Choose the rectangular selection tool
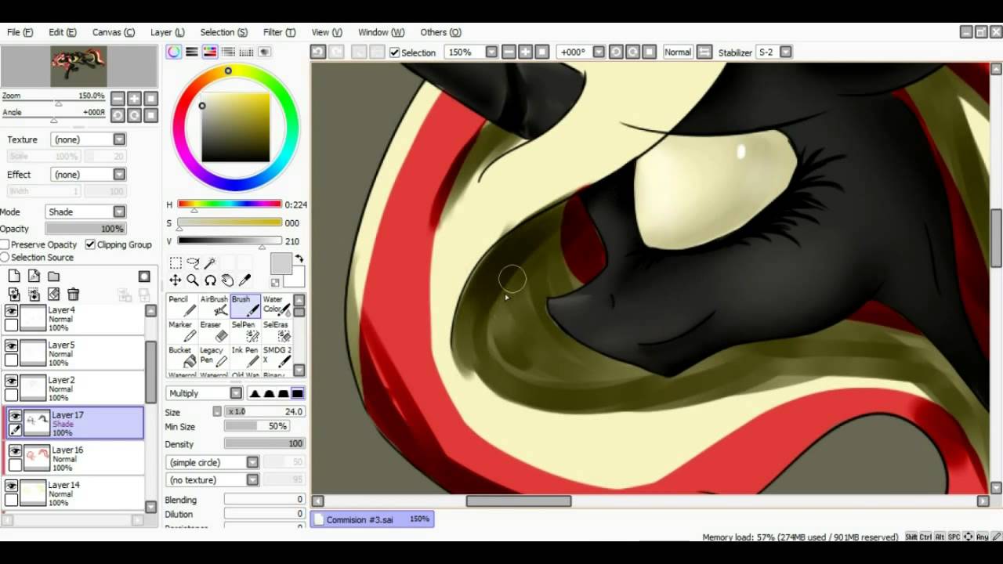This screenshot has width=1003, height=564. (x=176, y=263)
